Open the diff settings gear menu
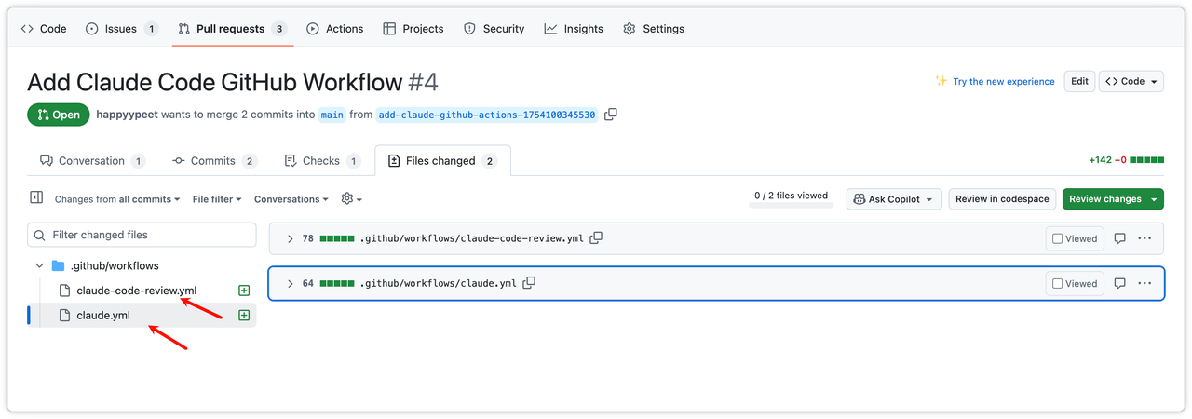Screen dimensions: 1192x419 click(350, 199)
